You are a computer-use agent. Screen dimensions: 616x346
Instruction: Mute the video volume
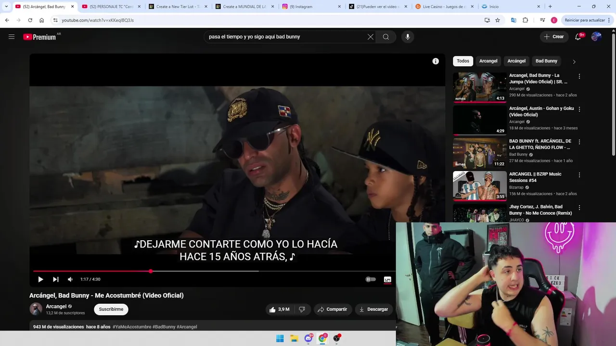[x=70, y=279]
